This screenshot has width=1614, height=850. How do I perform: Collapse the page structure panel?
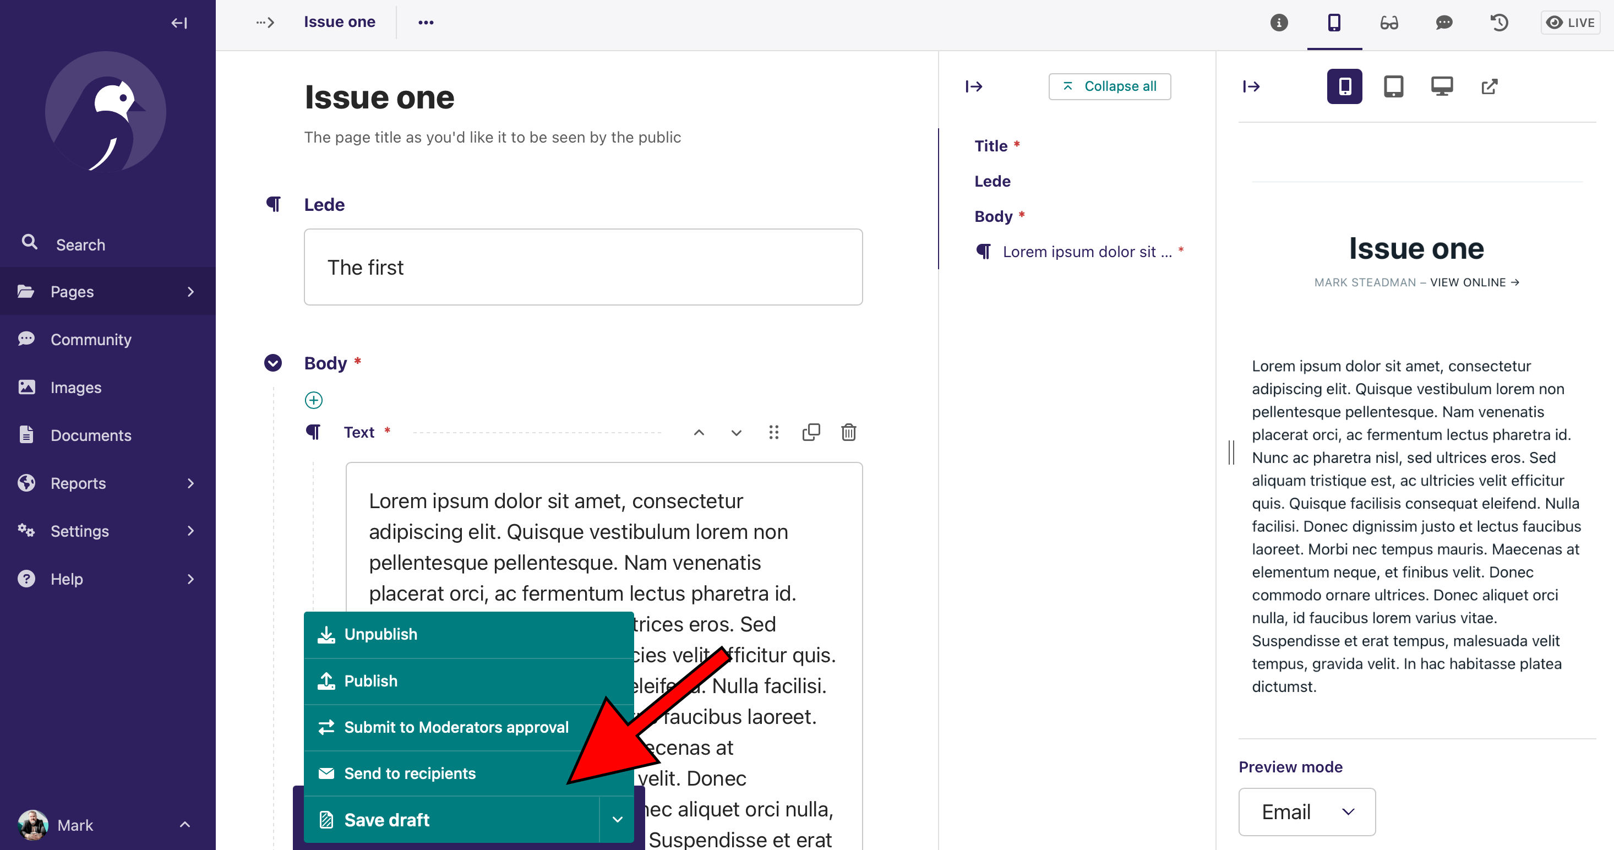click(x=974, y=86)
